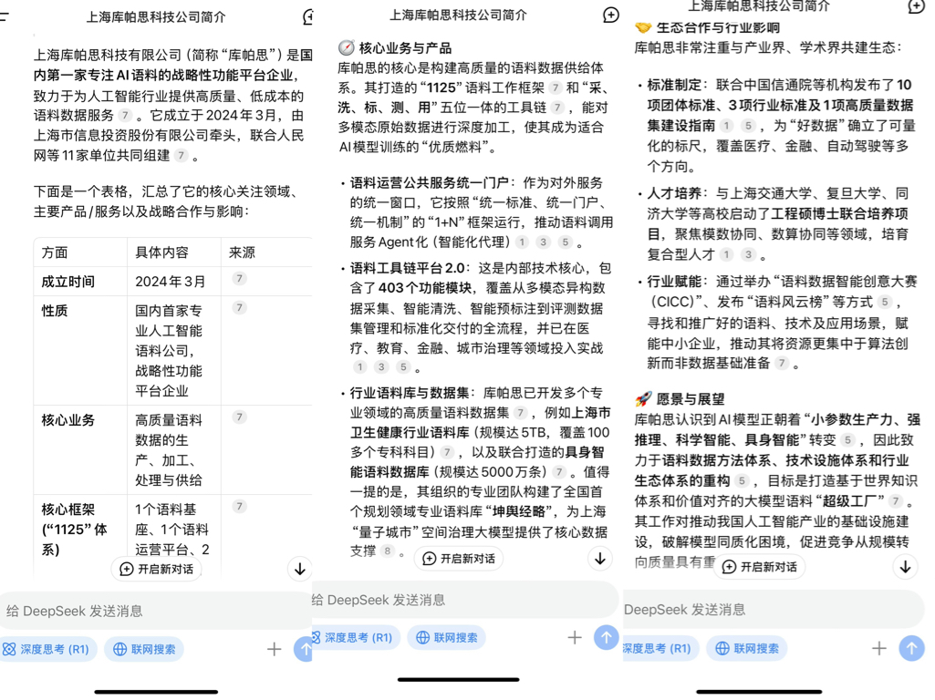Open citation 7 after 规模达 5000 万条)
The height and width of the screenshot is (700, 935).
558,472
